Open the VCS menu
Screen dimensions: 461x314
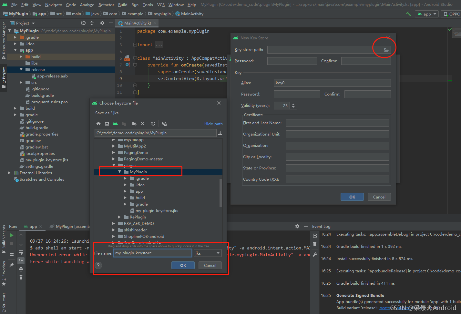point(161,5)
